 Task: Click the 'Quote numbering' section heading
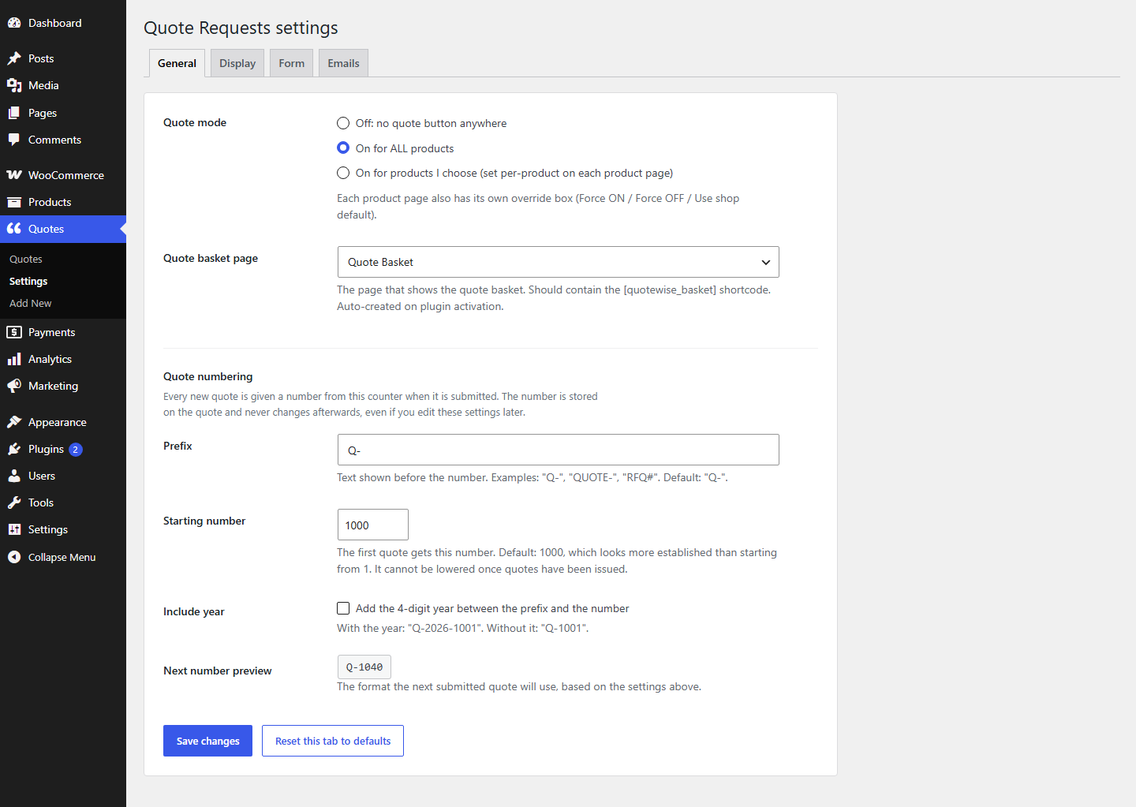pos(208,376)
